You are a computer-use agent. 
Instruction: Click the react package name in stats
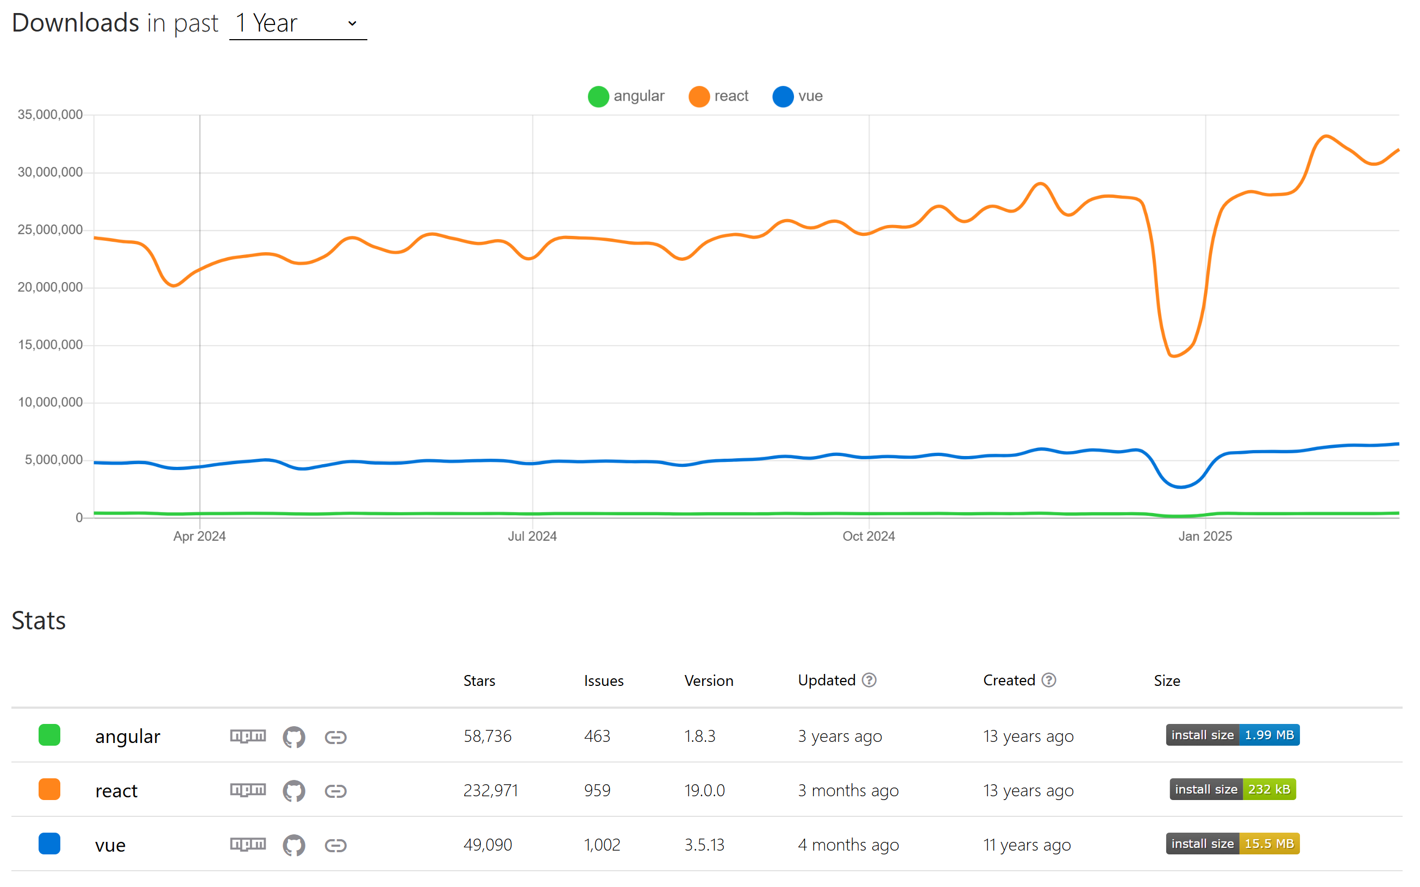[116, 791]
